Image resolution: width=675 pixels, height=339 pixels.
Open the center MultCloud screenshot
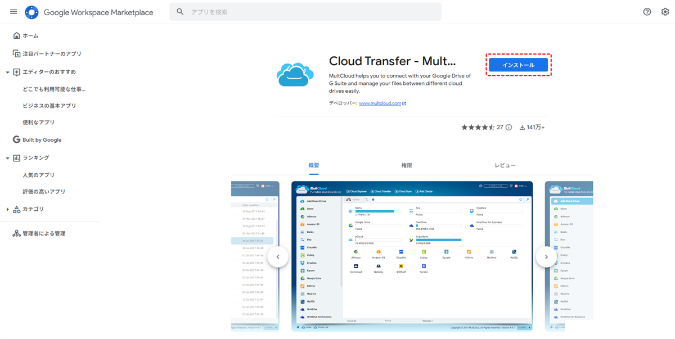click(412, 256)
